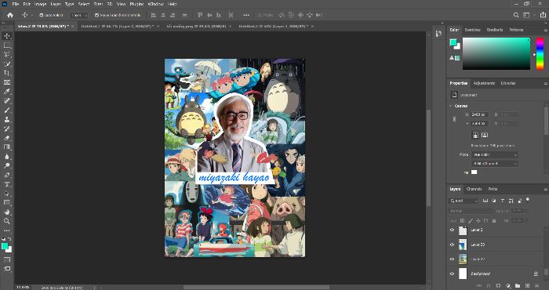Switch to the Adjustments tab
549x290 pixels.
(484, 83)
